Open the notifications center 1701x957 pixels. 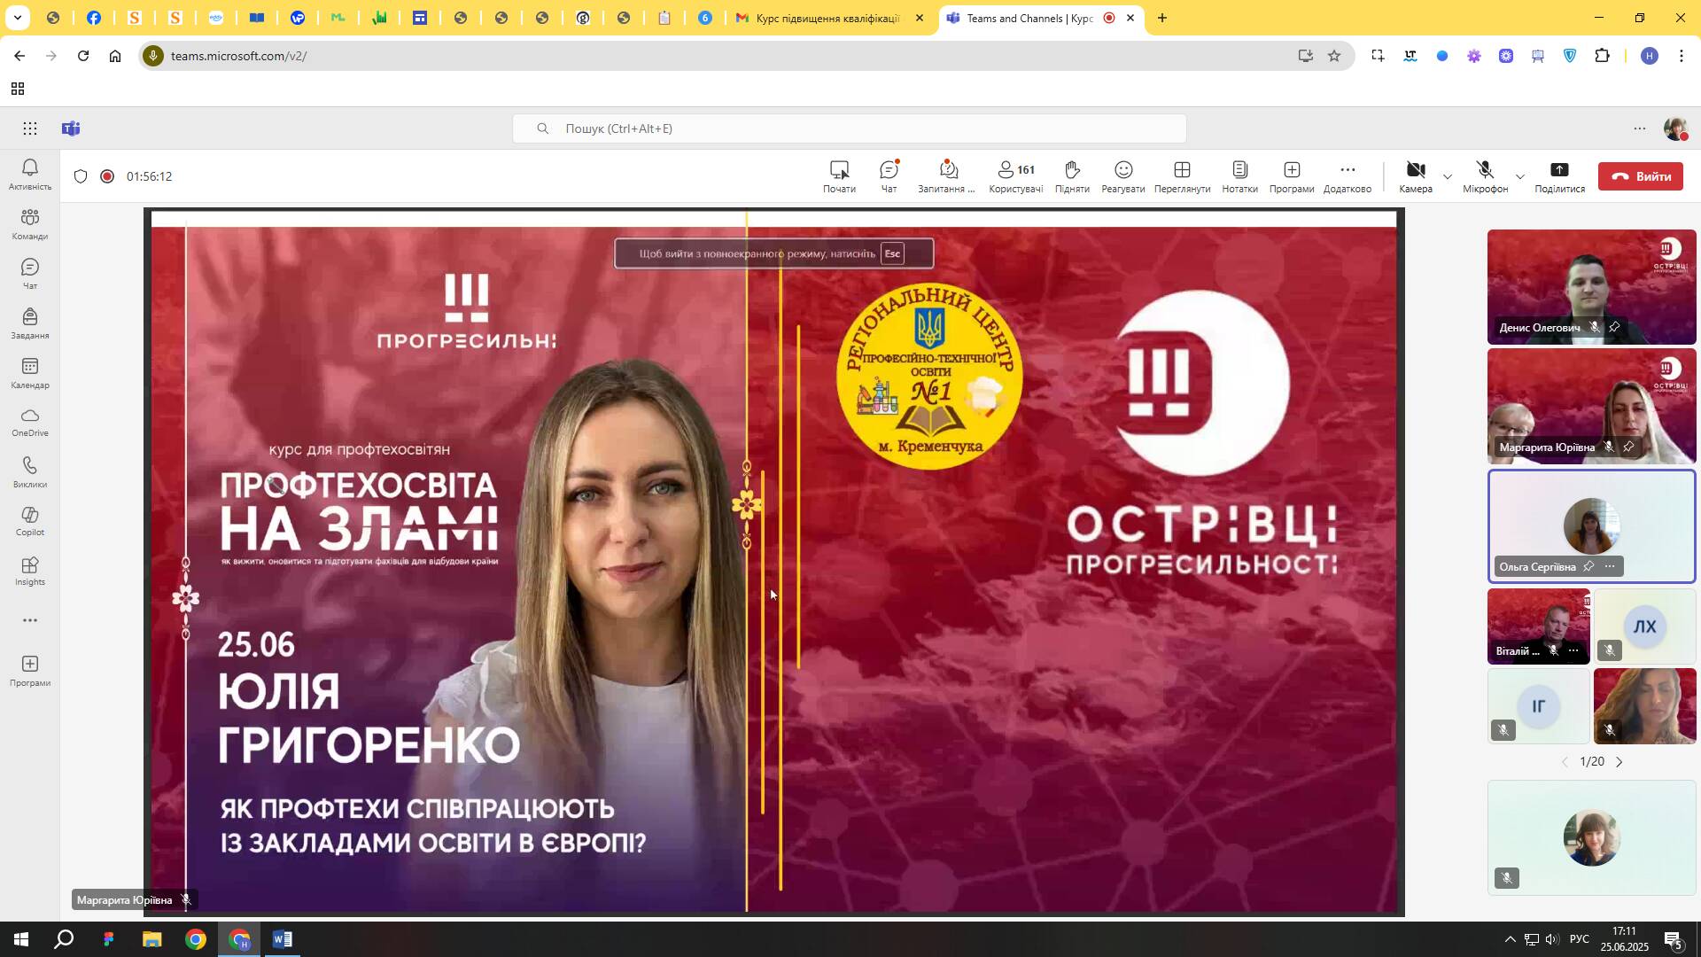pyautogui.click(x=1674, y=939)
